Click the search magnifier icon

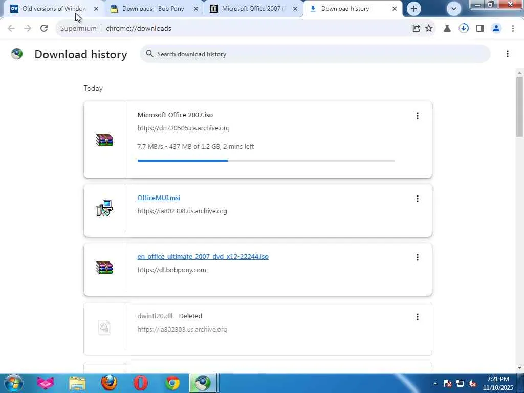pos(149,54)
